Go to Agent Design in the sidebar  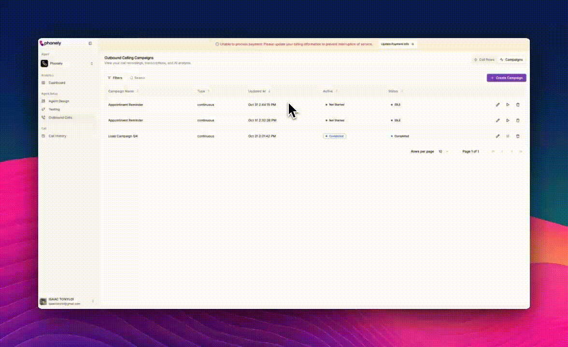tap(59, 101)
